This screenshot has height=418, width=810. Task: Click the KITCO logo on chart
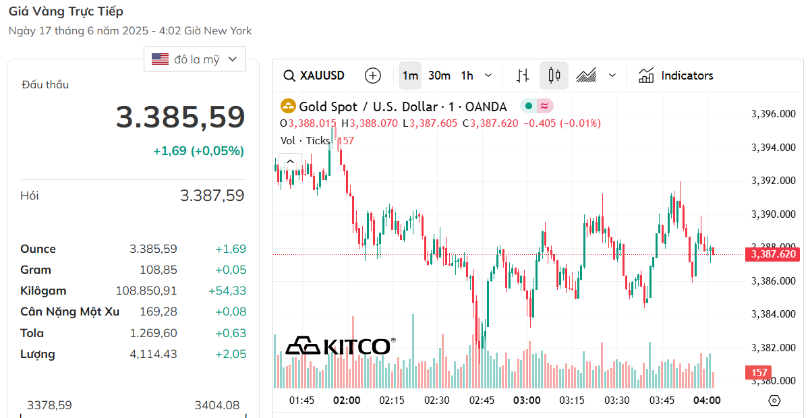[339, 346]
